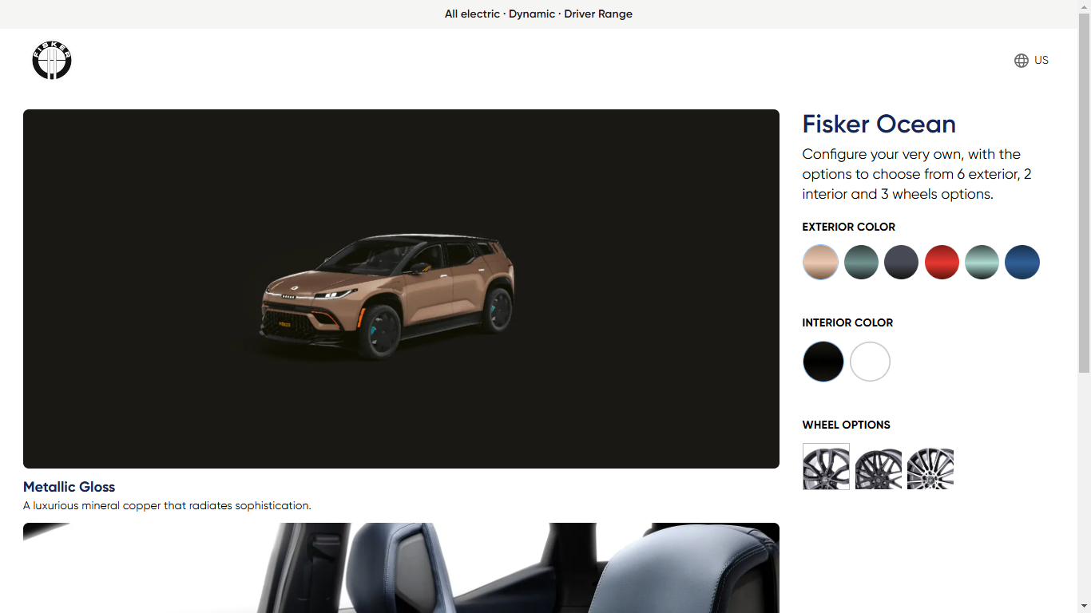The height and width of the screenshot is (613, 1091).
Task: Click the Fisker Ocean heading
Action: click(879, 124)
